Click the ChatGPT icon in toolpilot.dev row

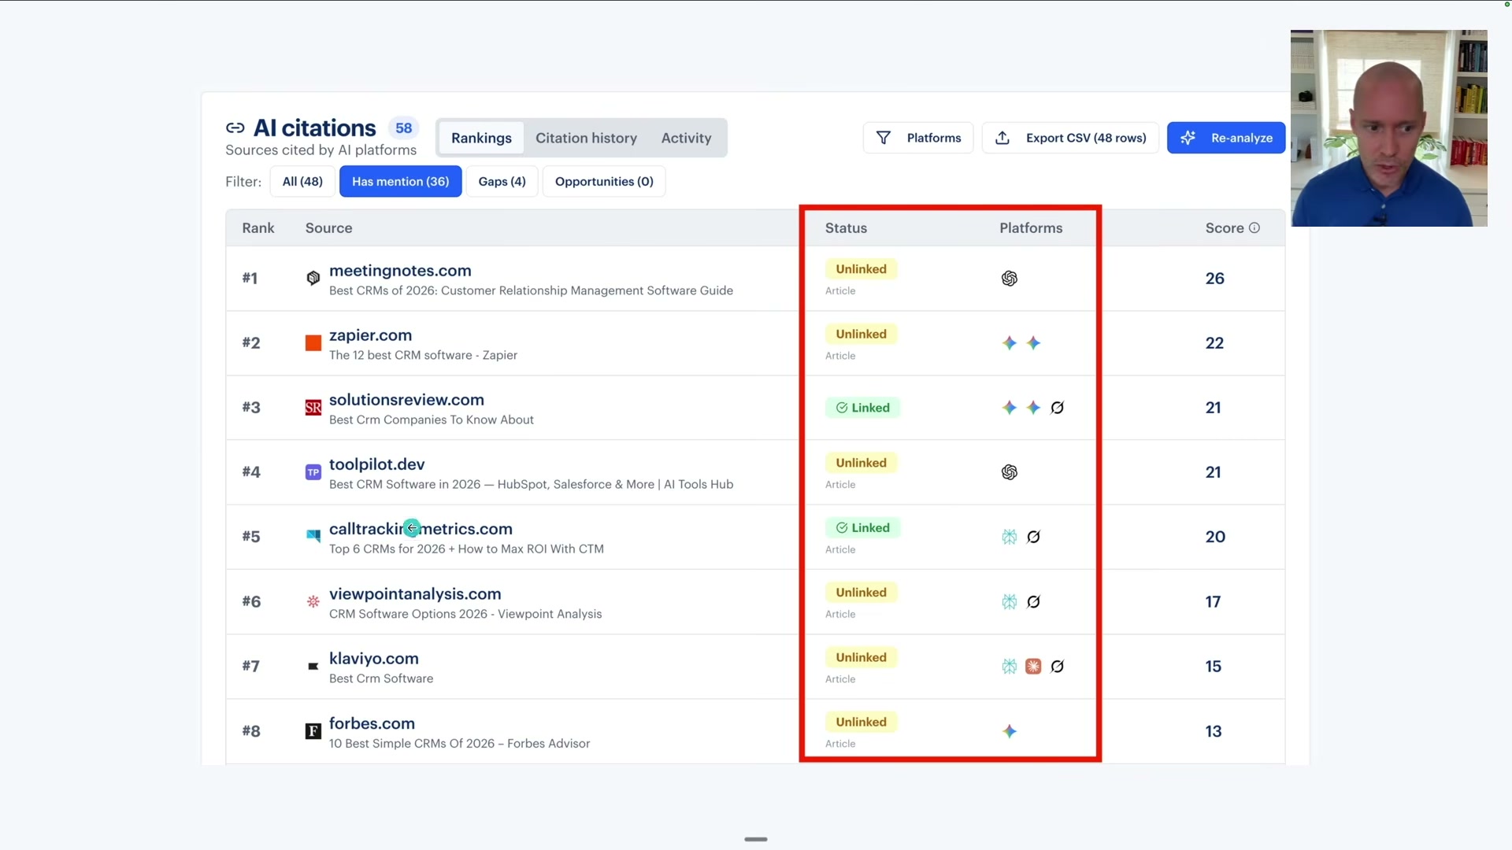pyautogui.click(x=1010, y=472)
